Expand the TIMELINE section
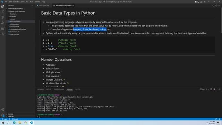222x125 pixels. pyautogui.click(x=20, y=117)
